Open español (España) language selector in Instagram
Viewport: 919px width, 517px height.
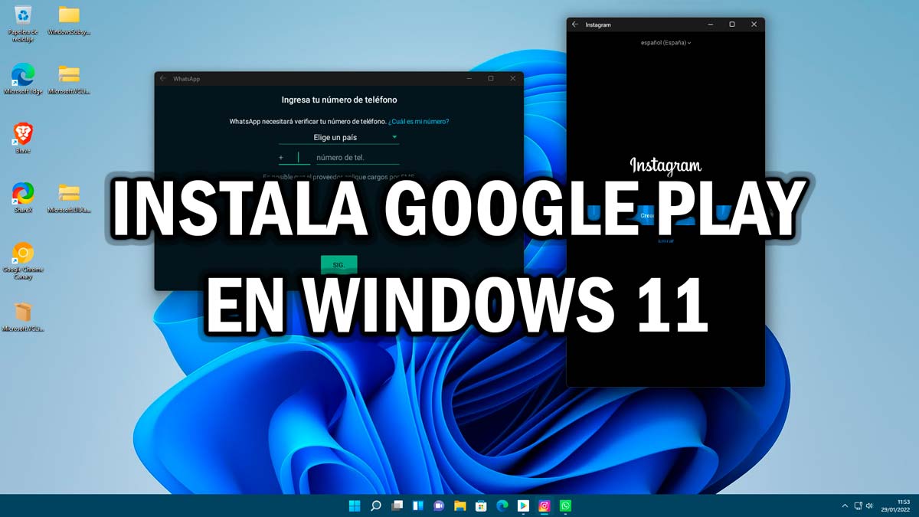[x=666, y=43]
